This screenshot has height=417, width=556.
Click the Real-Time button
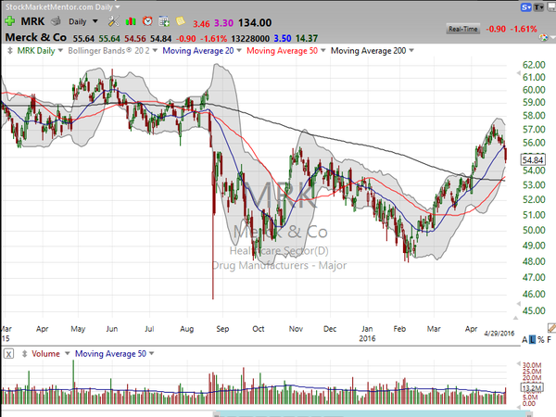click(x=462, y=29)
